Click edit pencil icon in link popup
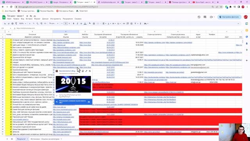250x141 pixels. 86,71
